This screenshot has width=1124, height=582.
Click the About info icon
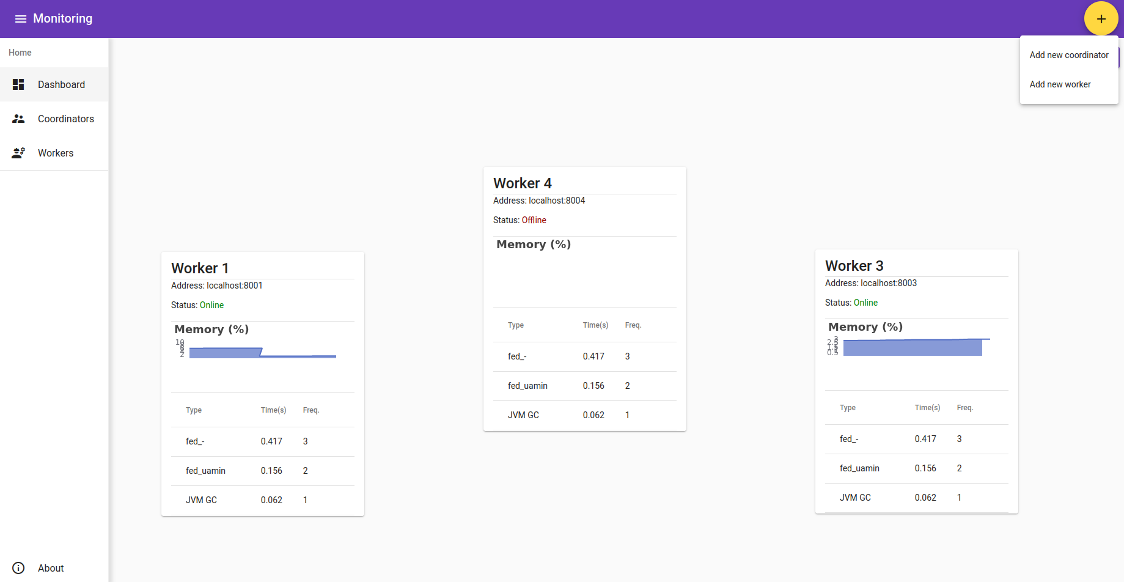coord(18,568)
